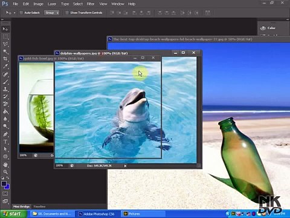Image resolution: width=290 pixels, height=218 pixels.
Task: Switch to the Mini Bridge tab
Action: point(21,206)
